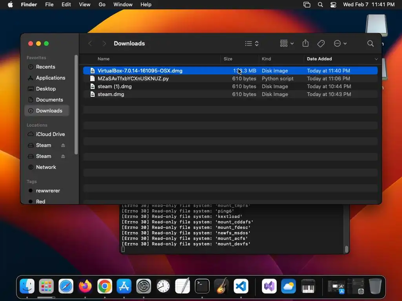Open Control Center in menu bar
The height and width of the screenshot is (301, 402).
click(333, 5)
